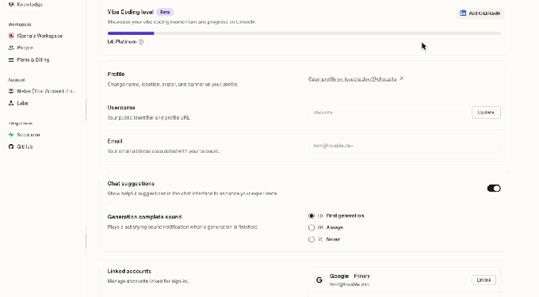This screenshot has height=297, width=539.
Task: Toggle the Chat suggestions switch
Action: (494, 188)
